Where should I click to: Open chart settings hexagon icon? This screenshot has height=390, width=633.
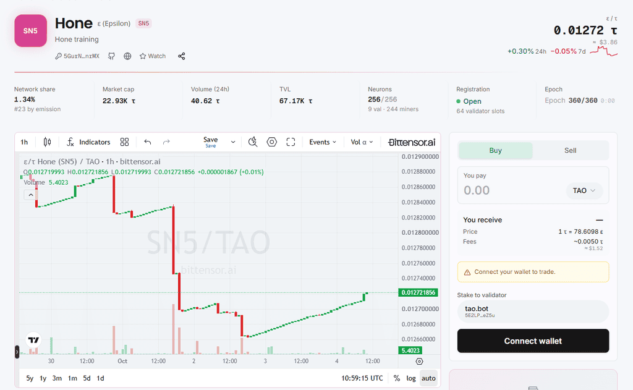click(272, 142)
